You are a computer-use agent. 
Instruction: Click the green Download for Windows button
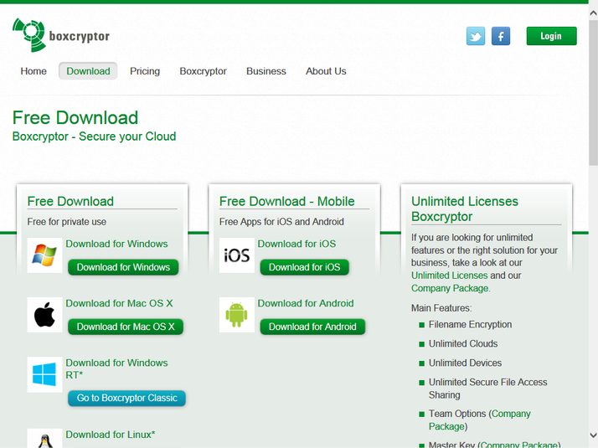tap(123, 267)
